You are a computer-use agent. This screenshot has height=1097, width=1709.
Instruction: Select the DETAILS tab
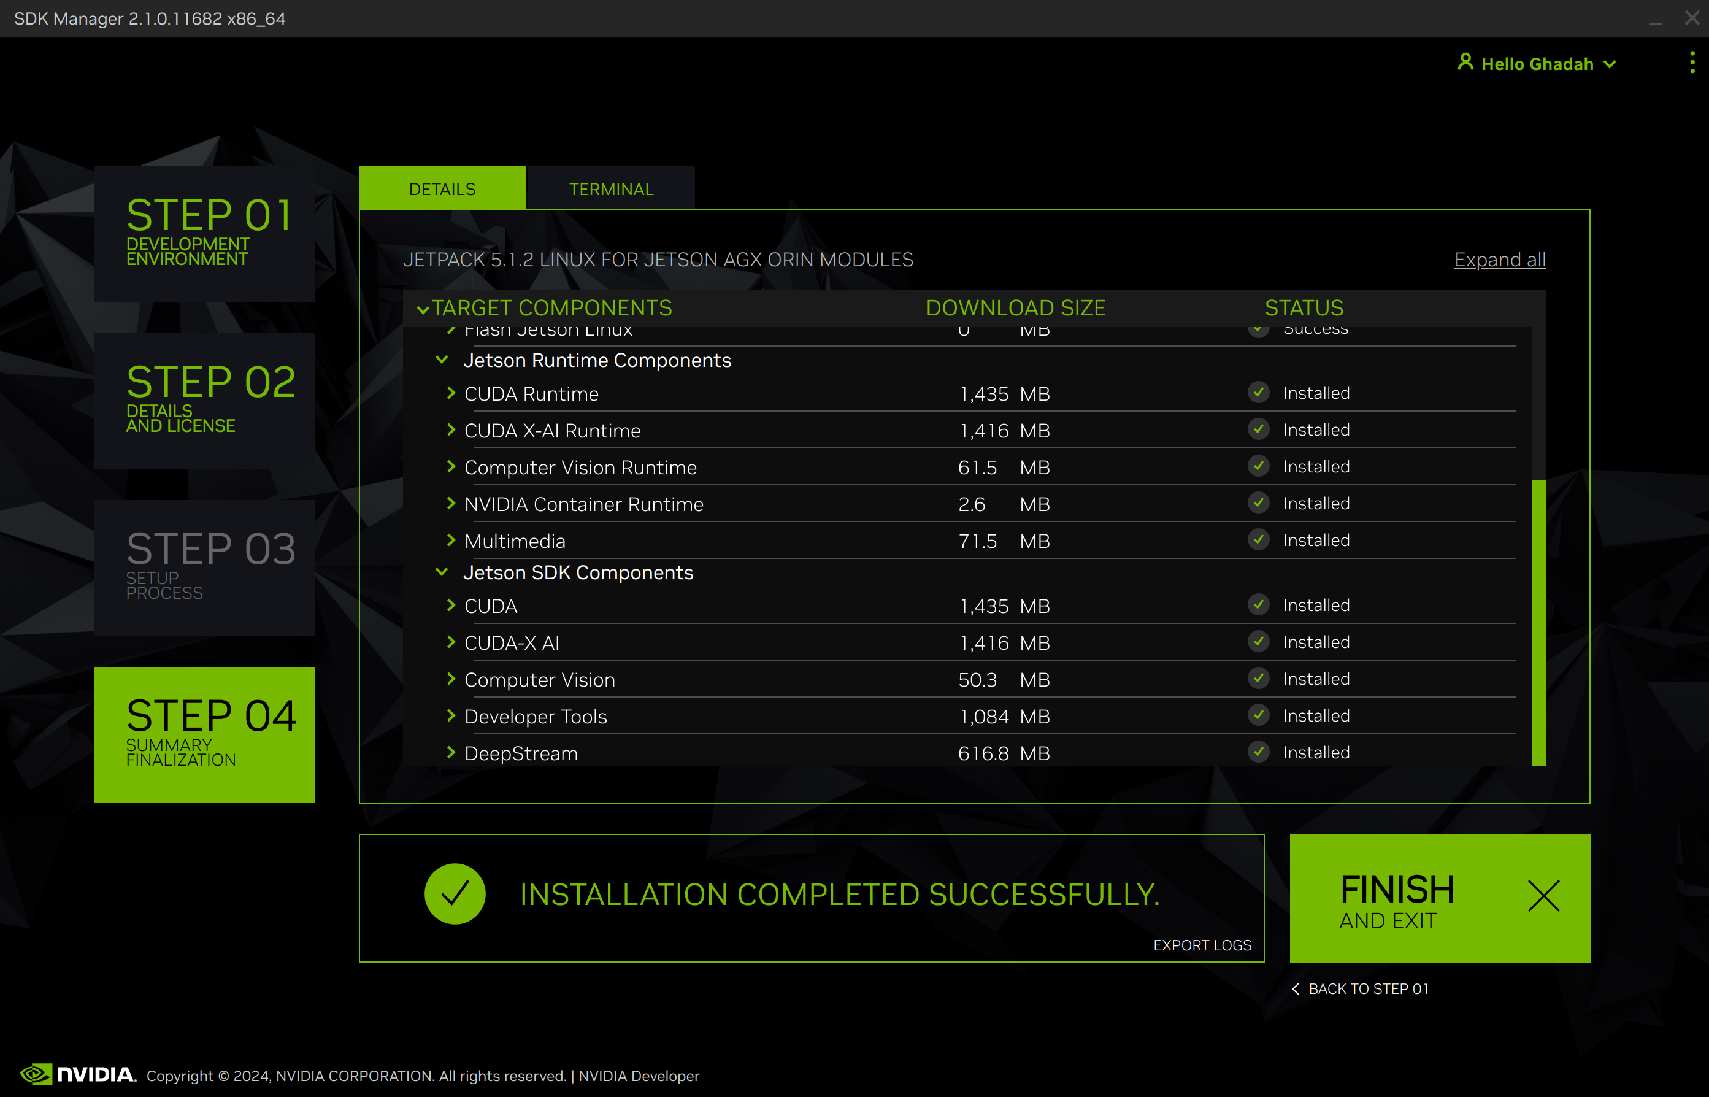pos(442,188)
